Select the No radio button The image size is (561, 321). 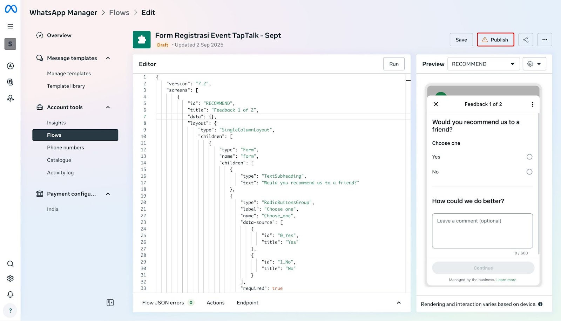tap(529, 172)
